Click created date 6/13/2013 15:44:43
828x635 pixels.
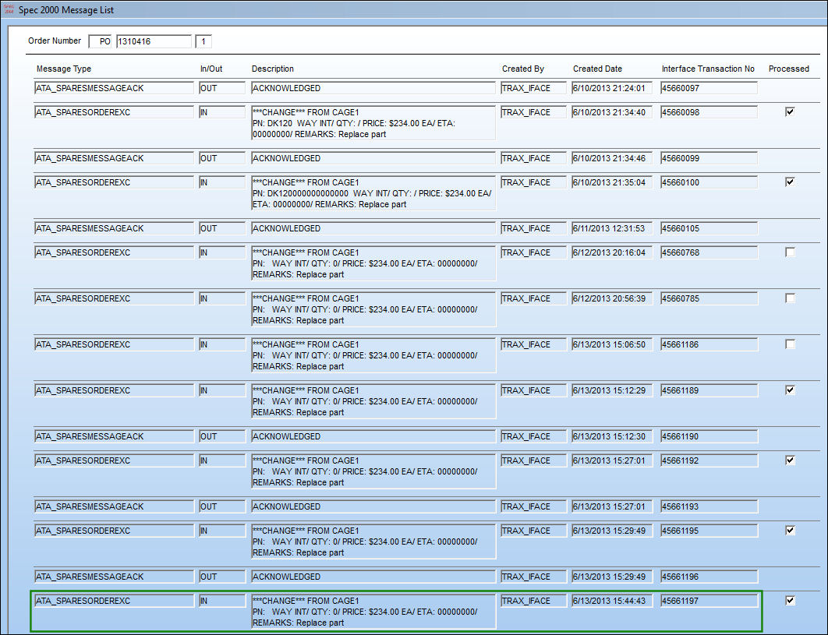[x=611, y=601]
